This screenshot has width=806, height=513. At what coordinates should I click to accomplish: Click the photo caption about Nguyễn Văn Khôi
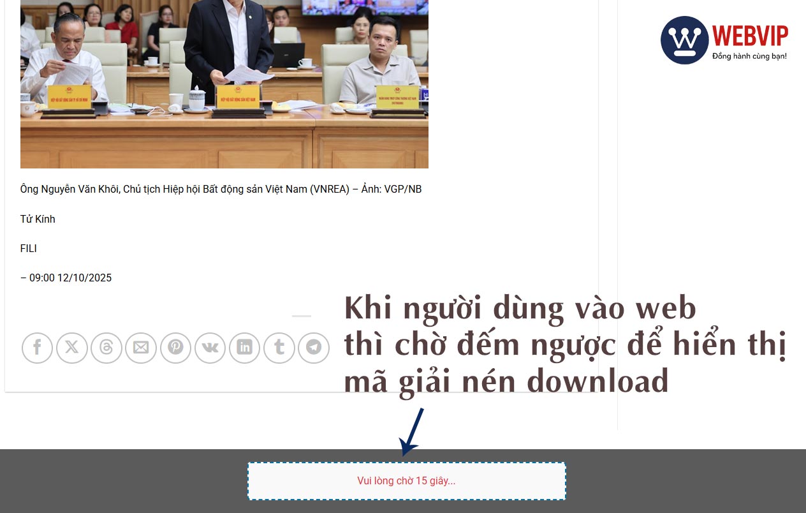tap(221, 190)
